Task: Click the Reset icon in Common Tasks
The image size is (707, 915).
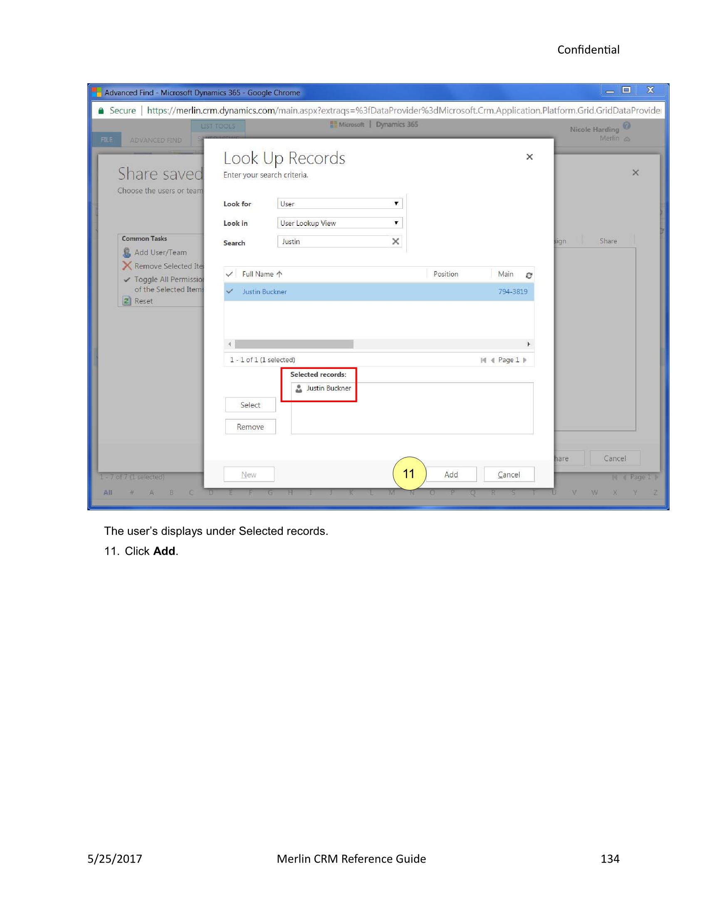Action: coord(126,301)
